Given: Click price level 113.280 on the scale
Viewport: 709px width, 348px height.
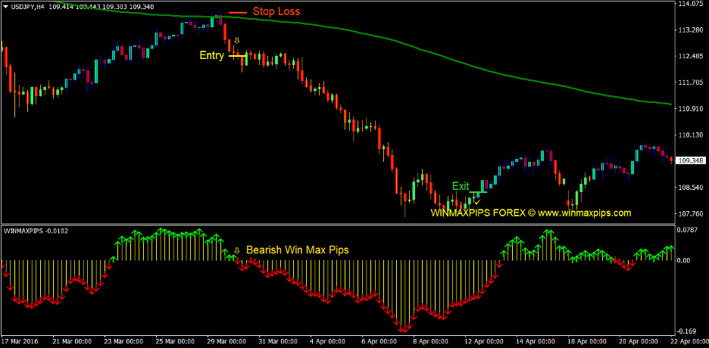Looking at the screenshot, I should (690, 30).
